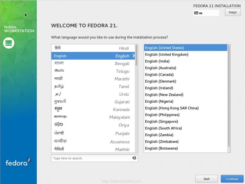Viewport: 245px width, 184px height.
Task: Pick Punjabi from the language list
Action: pos(93,133)
